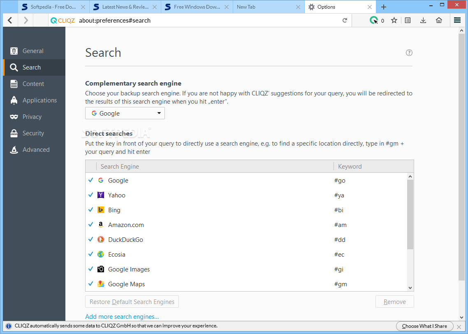Open Applications preferences section
Screen dimensions: 468x334
(x=34, y=100)
